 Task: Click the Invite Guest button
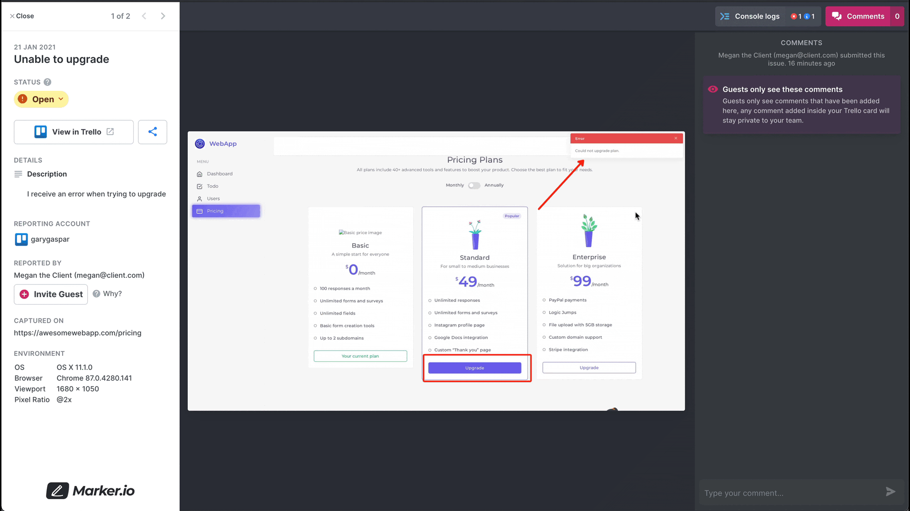(50, 294)
